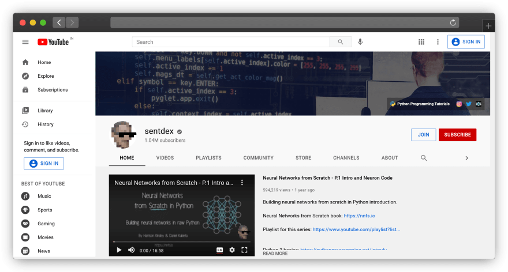Viewport: 508px width, 272px height.
Task: Go forward in the browser
Action: click(72, 22)
